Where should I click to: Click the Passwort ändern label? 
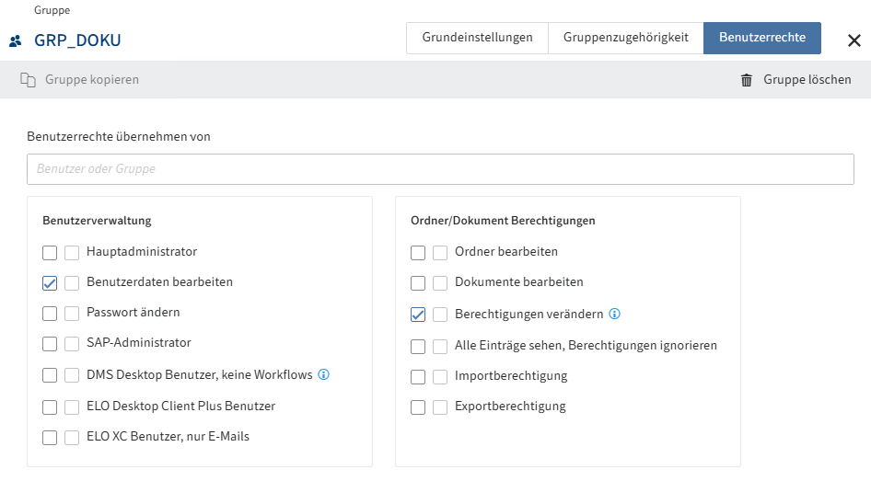pyautogui.click(x=134, y=313)
